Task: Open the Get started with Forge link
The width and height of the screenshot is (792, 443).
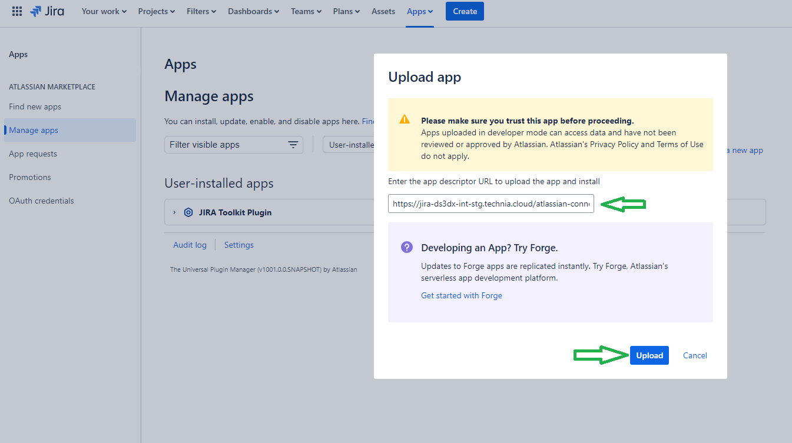Action: click(462, 295)
